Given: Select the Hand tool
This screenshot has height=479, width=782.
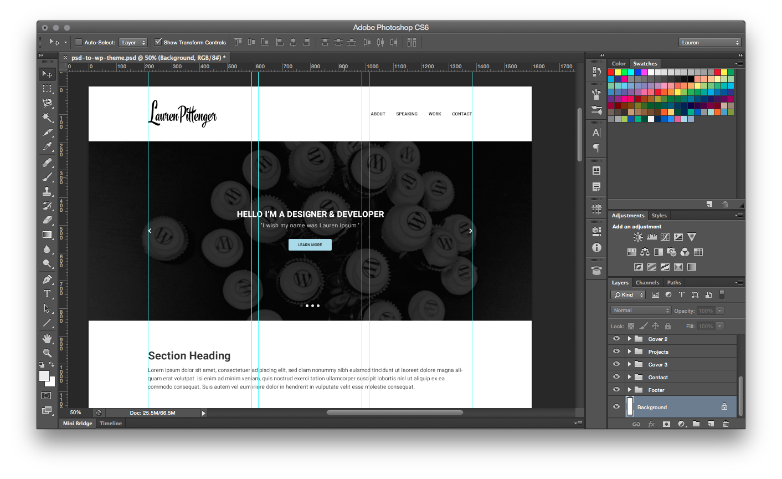Looking at the screenshot, I should coord(47,338).
